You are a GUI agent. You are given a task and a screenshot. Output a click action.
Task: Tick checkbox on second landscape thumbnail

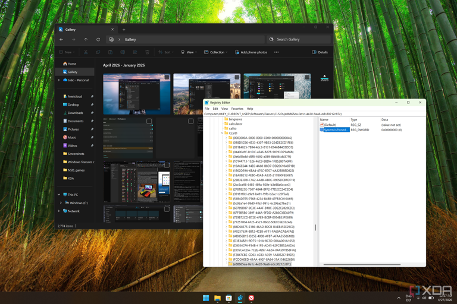tap(237, 77)
